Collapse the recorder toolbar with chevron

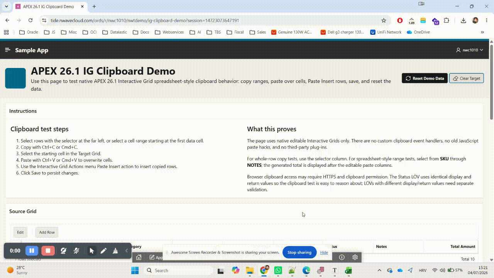point(127,251)
